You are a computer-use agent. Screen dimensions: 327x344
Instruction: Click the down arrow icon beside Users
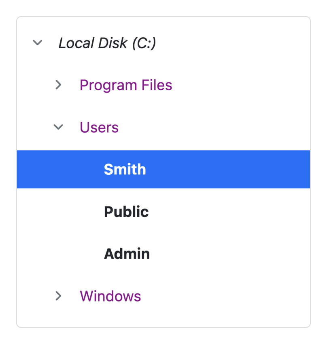click(59, 127)
